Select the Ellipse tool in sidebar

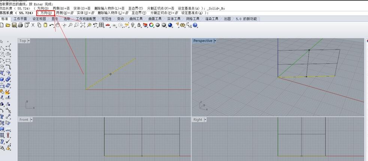tap(8, 54)
